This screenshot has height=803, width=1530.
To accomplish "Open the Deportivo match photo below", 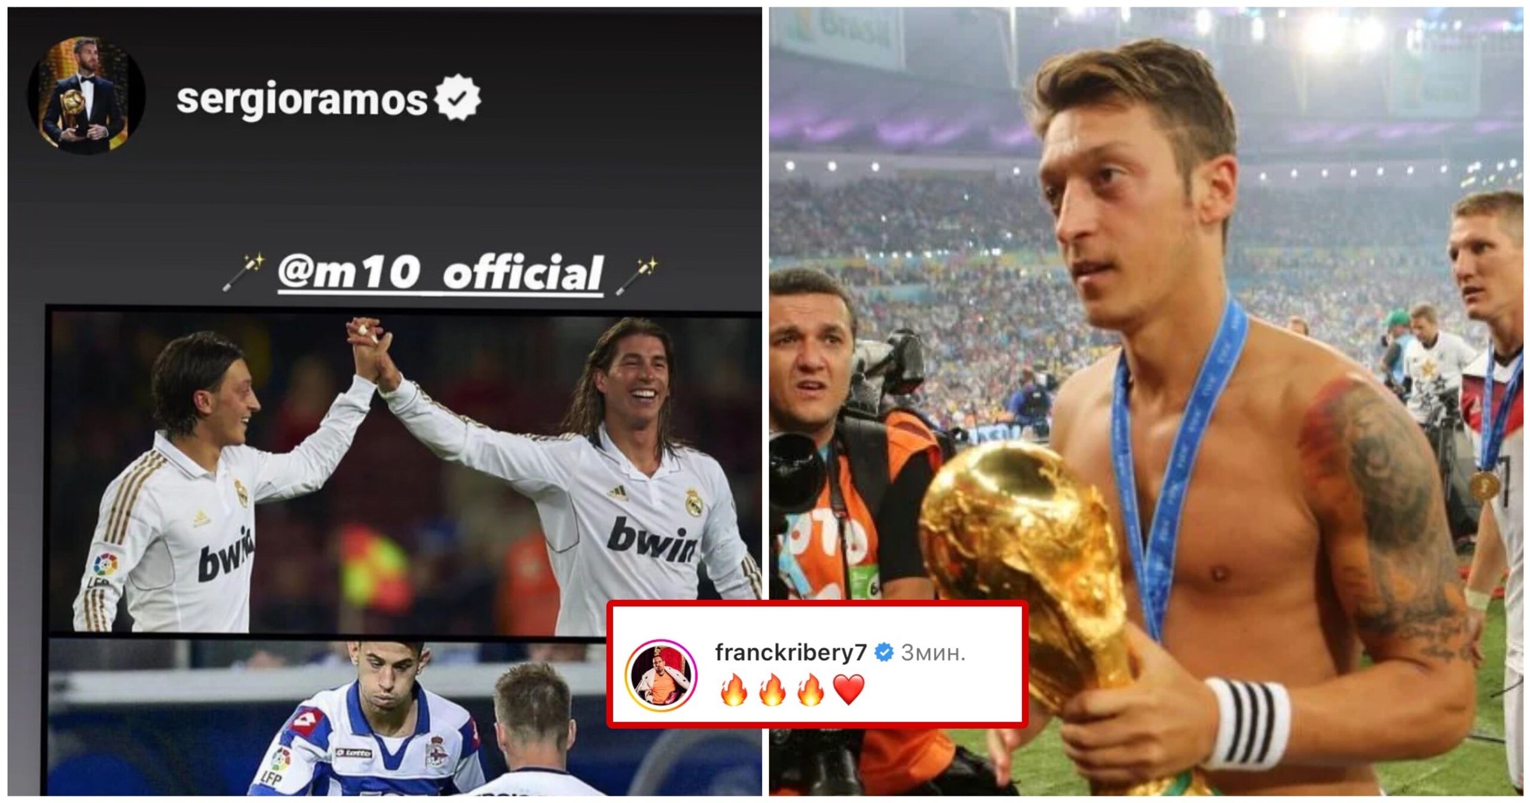I will (328, 717).
